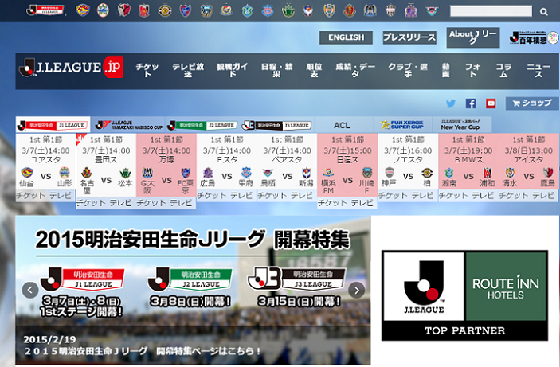Image resolution: width=560 pixels, height=367 pixels.
Task: Open the Nagoya Grampus crest in top bar
Action: 350,10
